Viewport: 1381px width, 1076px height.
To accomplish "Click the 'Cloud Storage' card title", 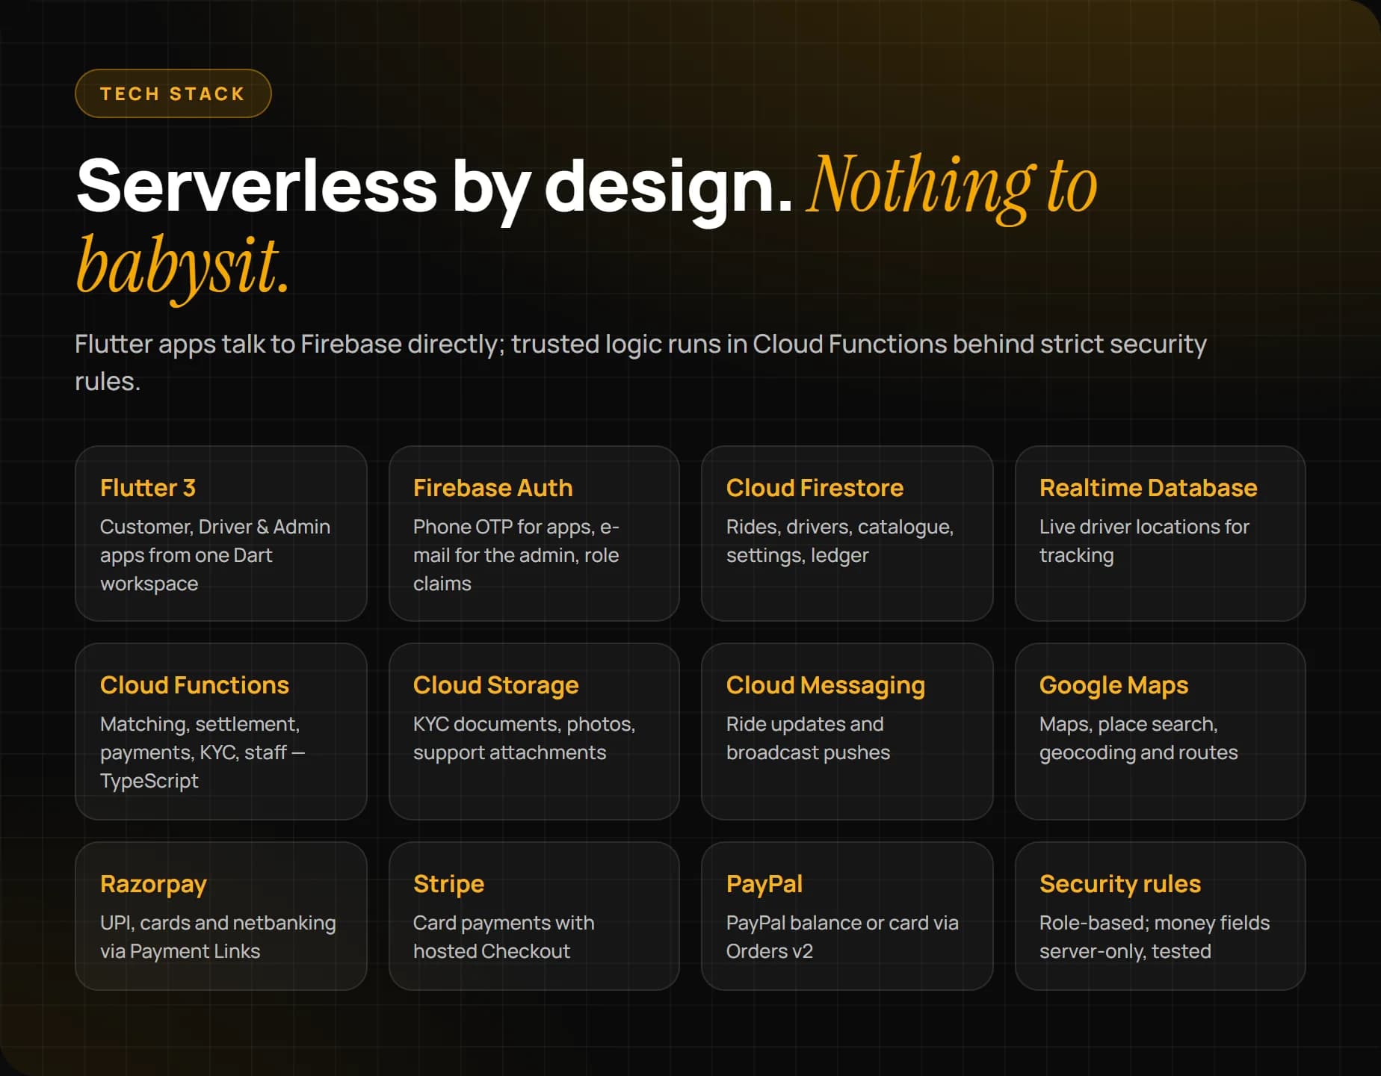I will [496, 685].
